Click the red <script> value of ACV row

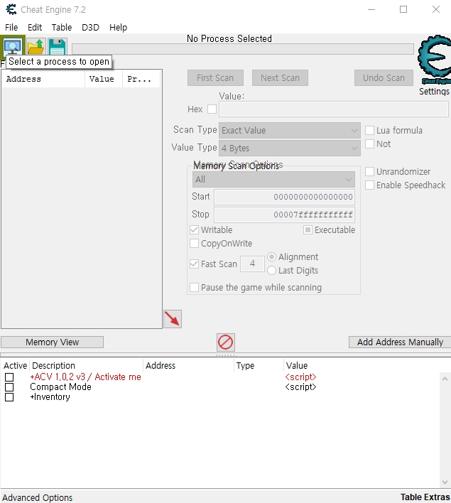coord(300,377)
